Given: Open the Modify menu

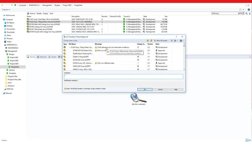Looking at the screenshot, I should [39, 14].
